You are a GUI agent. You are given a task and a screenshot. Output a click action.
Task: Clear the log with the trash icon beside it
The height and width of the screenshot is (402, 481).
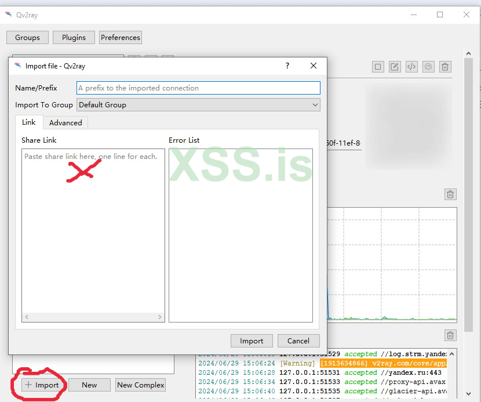click(x=450, y=335)
